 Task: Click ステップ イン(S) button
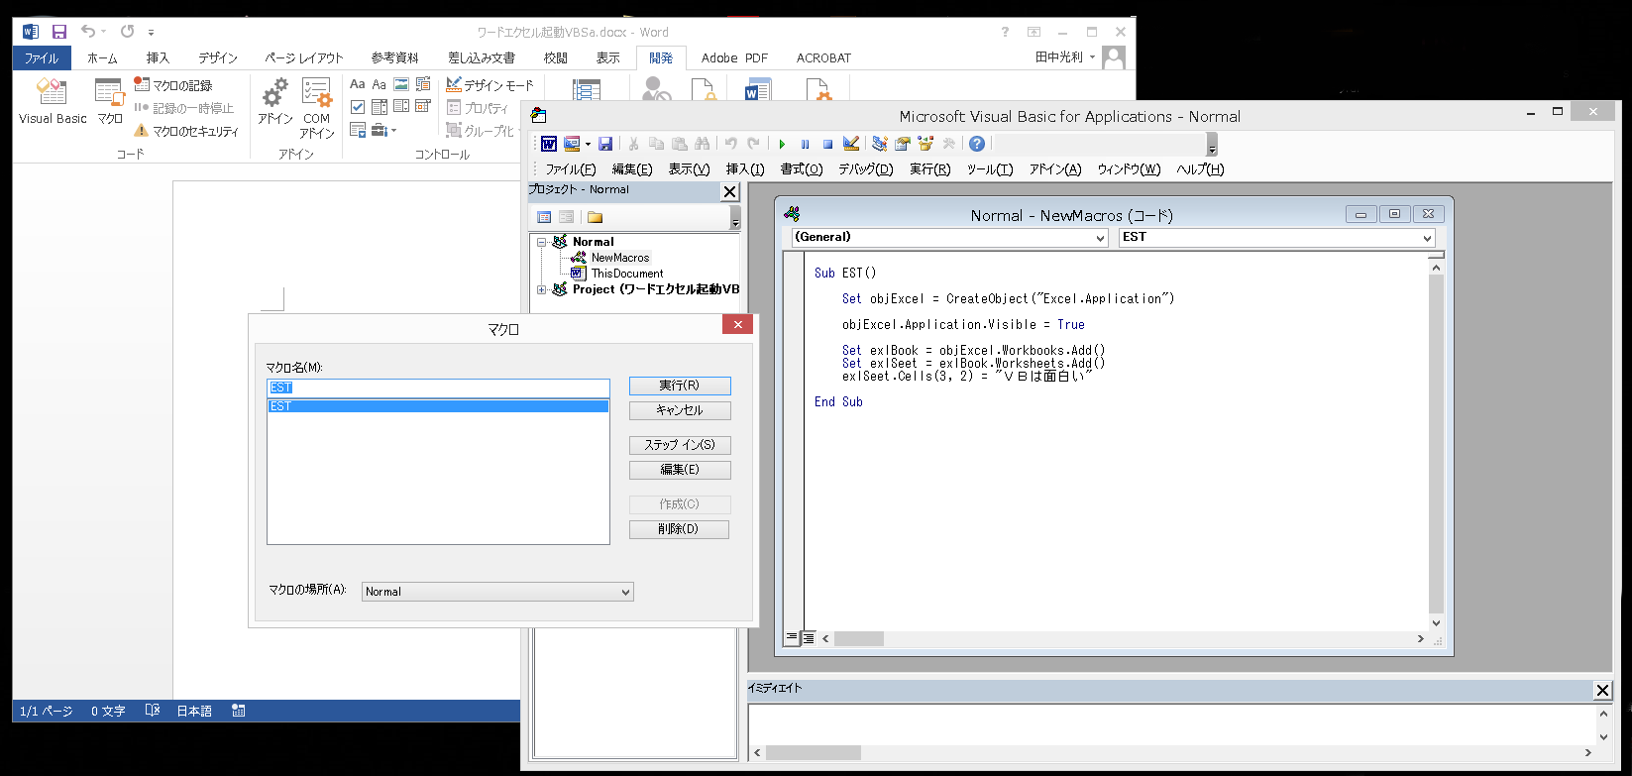(x=680, y=445)
